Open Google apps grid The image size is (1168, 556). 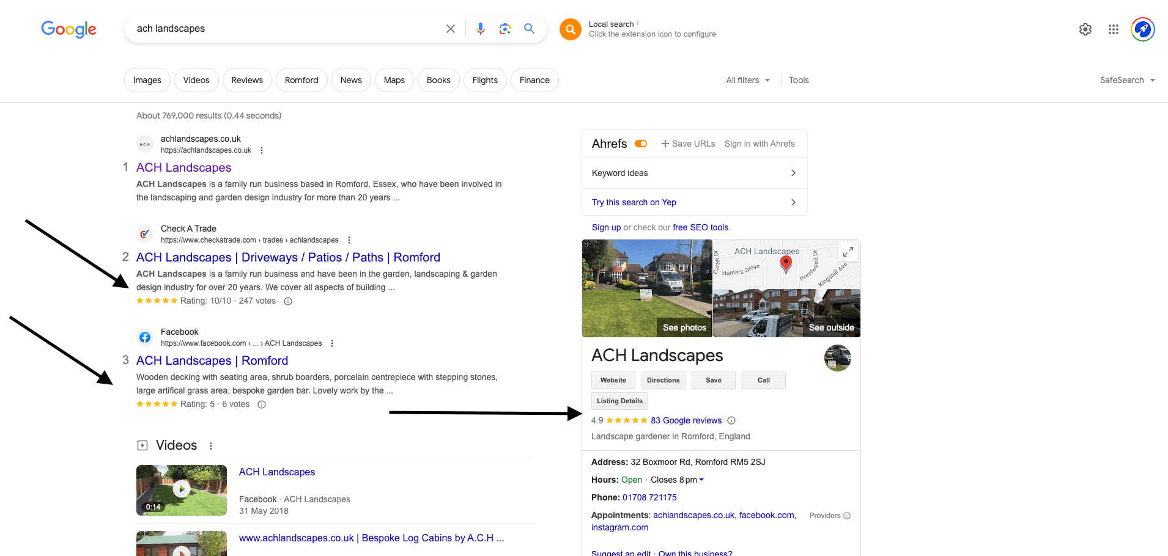tap(1114, 29)
